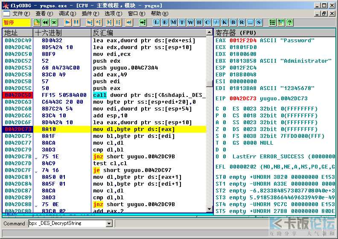
Task: Click the 地址 column header
Action: pyautogui.click(x=17, y=33)
